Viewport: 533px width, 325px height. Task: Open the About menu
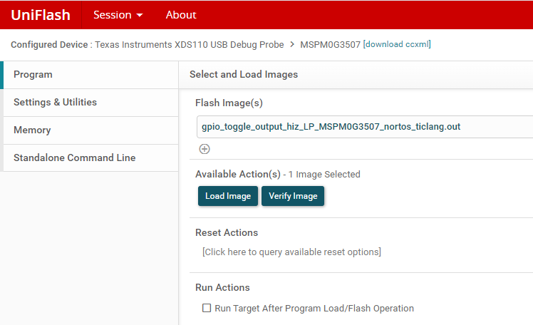click(x=181, y=14)
